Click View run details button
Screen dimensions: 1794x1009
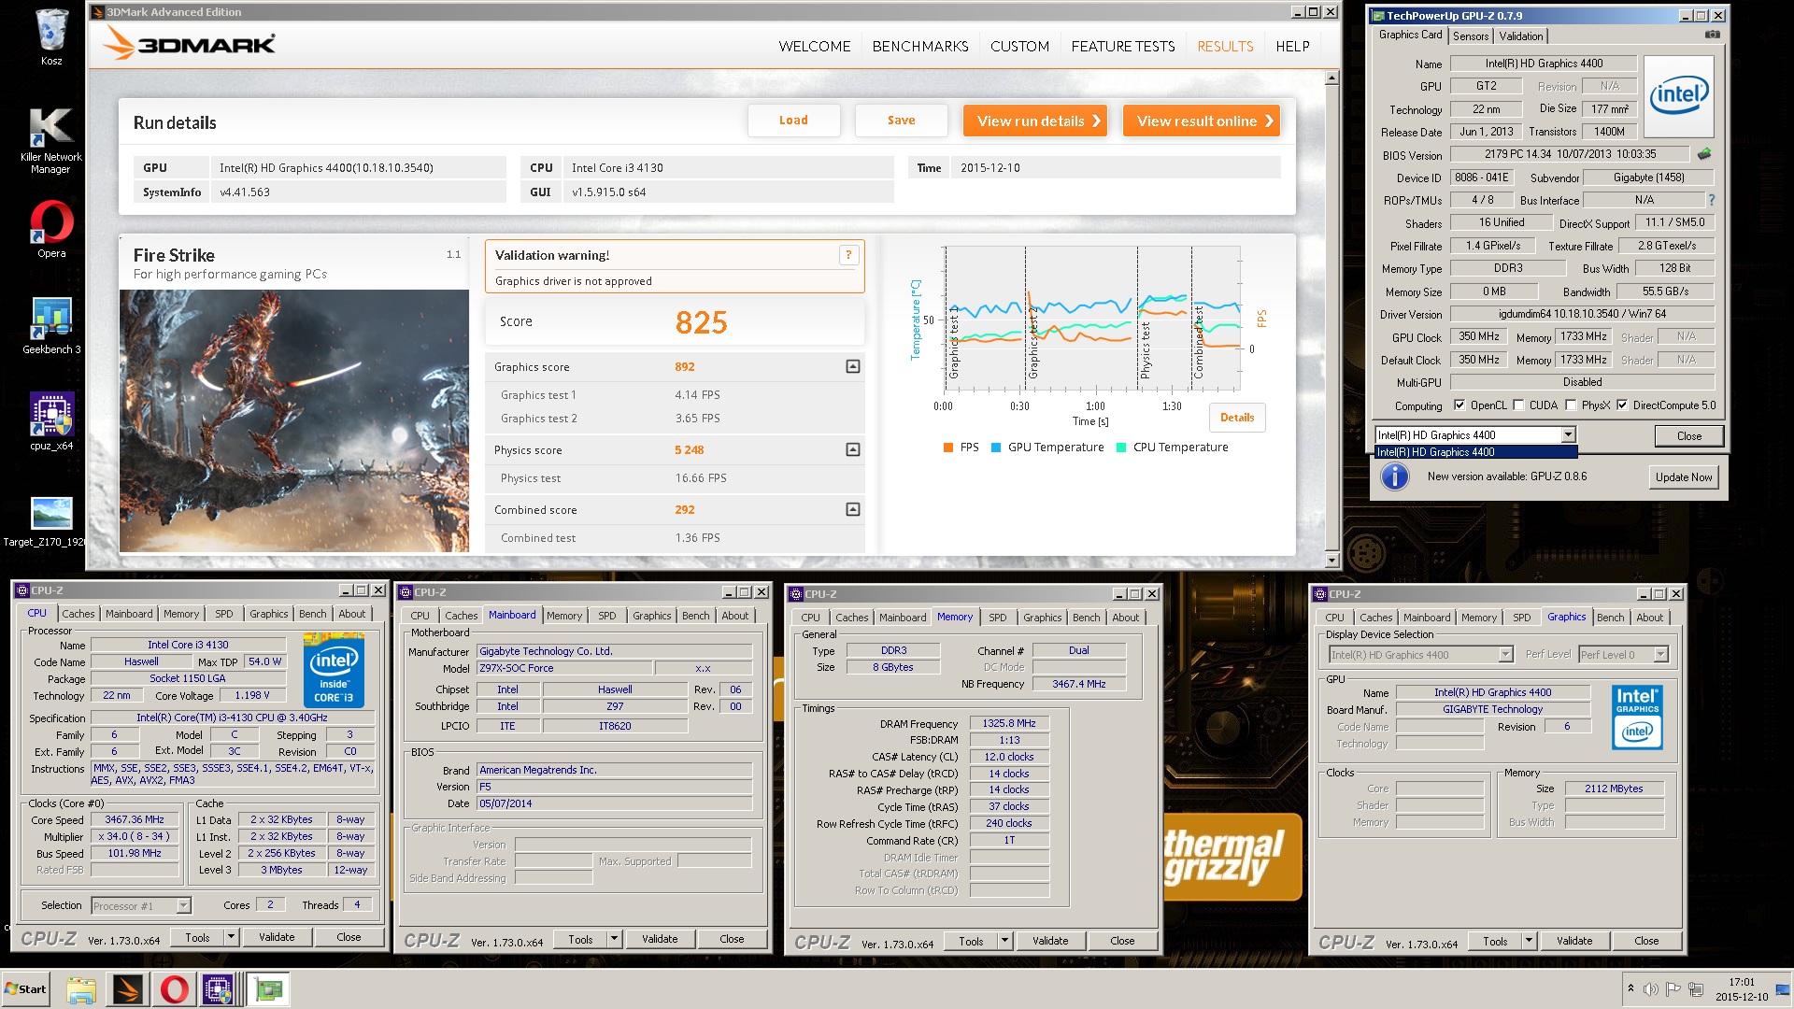click(1035, 121)
